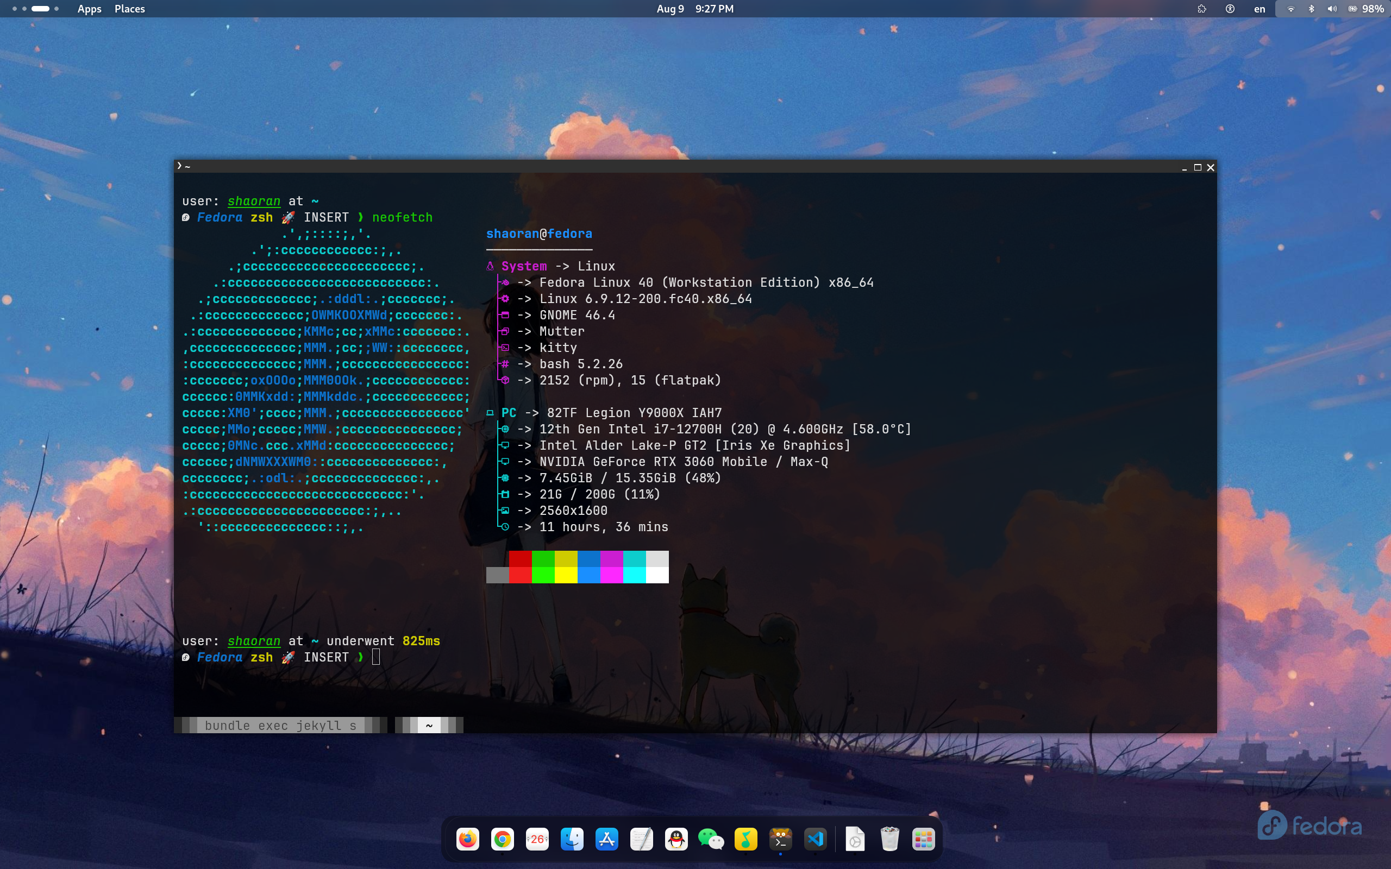Click '2152 (rpm), 15 (flatpak)' packages line
Viewport: 1391px width, 869px height.
point(630,380)
